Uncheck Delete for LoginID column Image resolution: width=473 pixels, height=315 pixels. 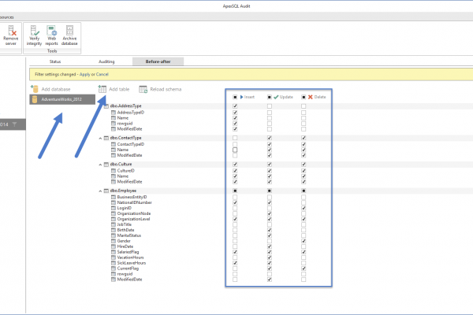[x=304, y=208]
